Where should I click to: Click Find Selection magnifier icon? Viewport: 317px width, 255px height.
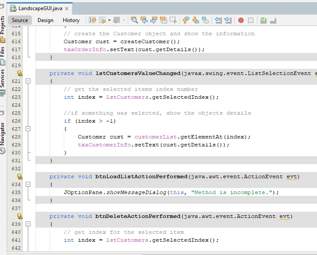point(134,20)
